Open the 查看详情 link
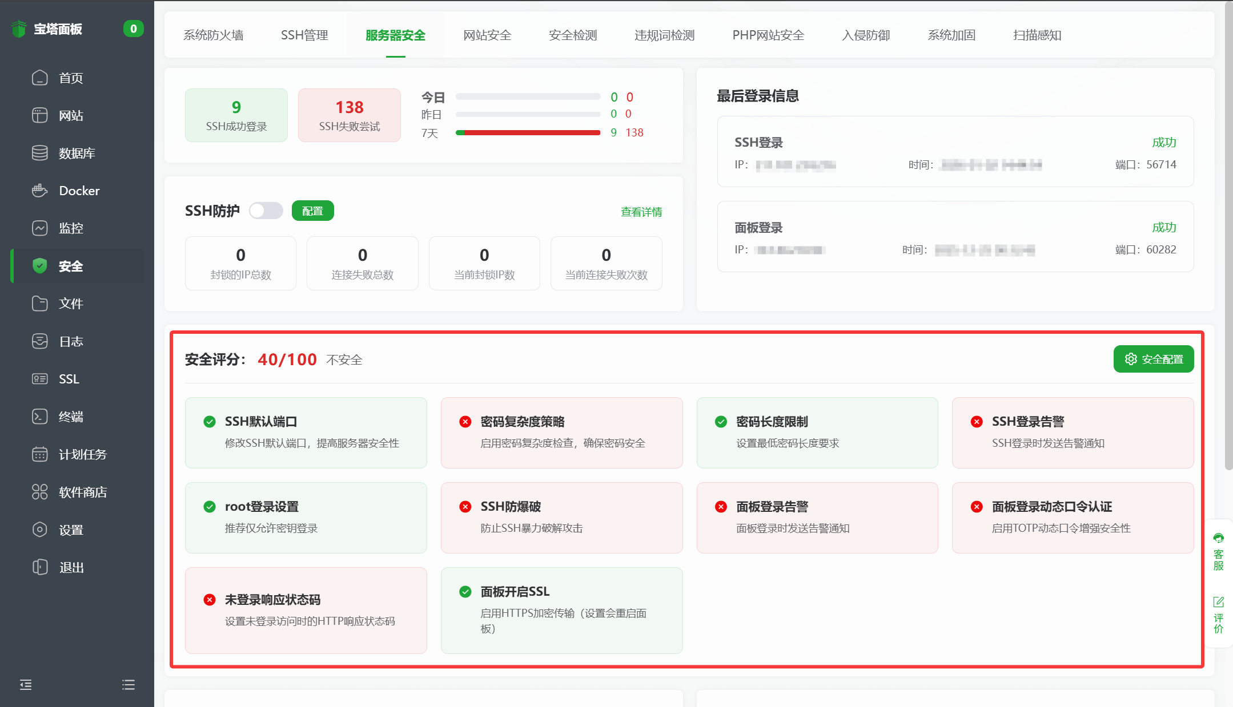1233x707 pixels. tap(641, 212)
